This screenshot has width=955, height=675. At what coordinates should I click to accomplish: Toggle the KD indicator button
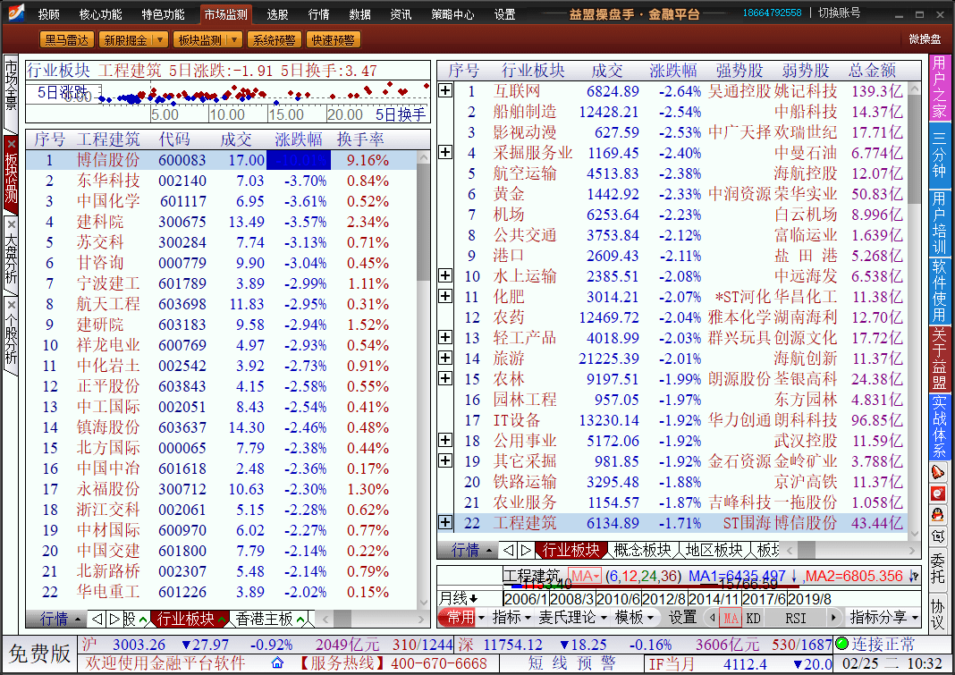click(x=754, y=619)
